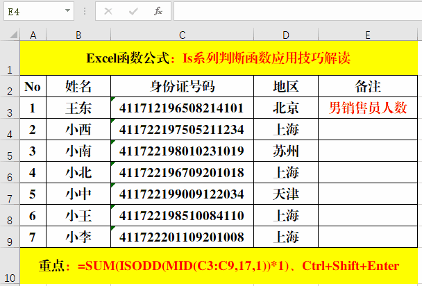This screenshot has width=422, height=286.
Task: Select name cell 王东
Action: (78, 108)
